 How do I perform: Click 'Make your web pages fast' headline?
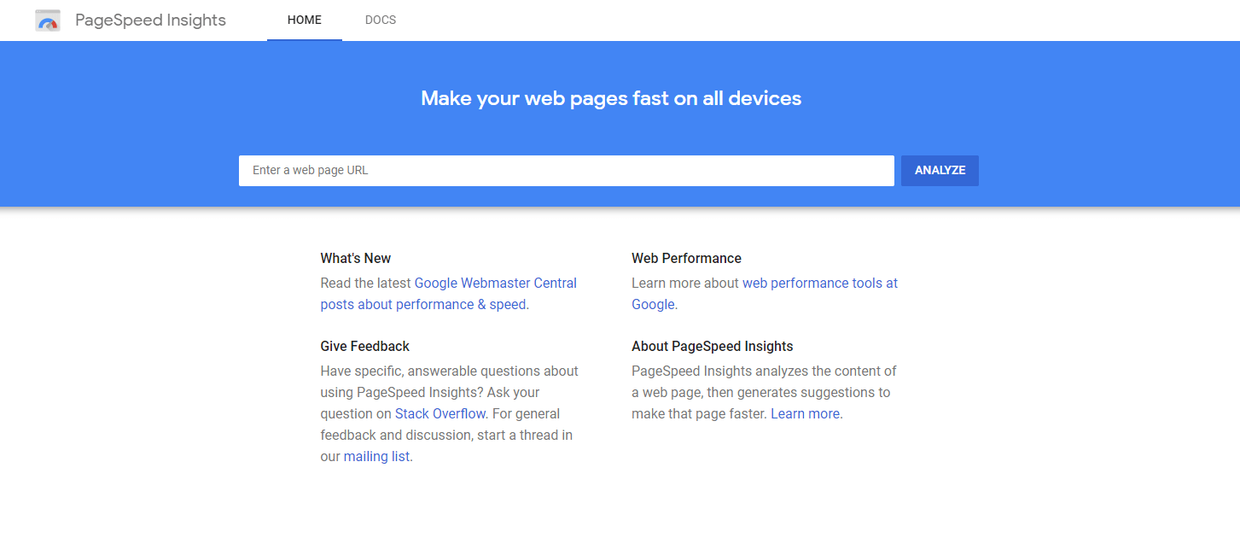click(611, 98)
